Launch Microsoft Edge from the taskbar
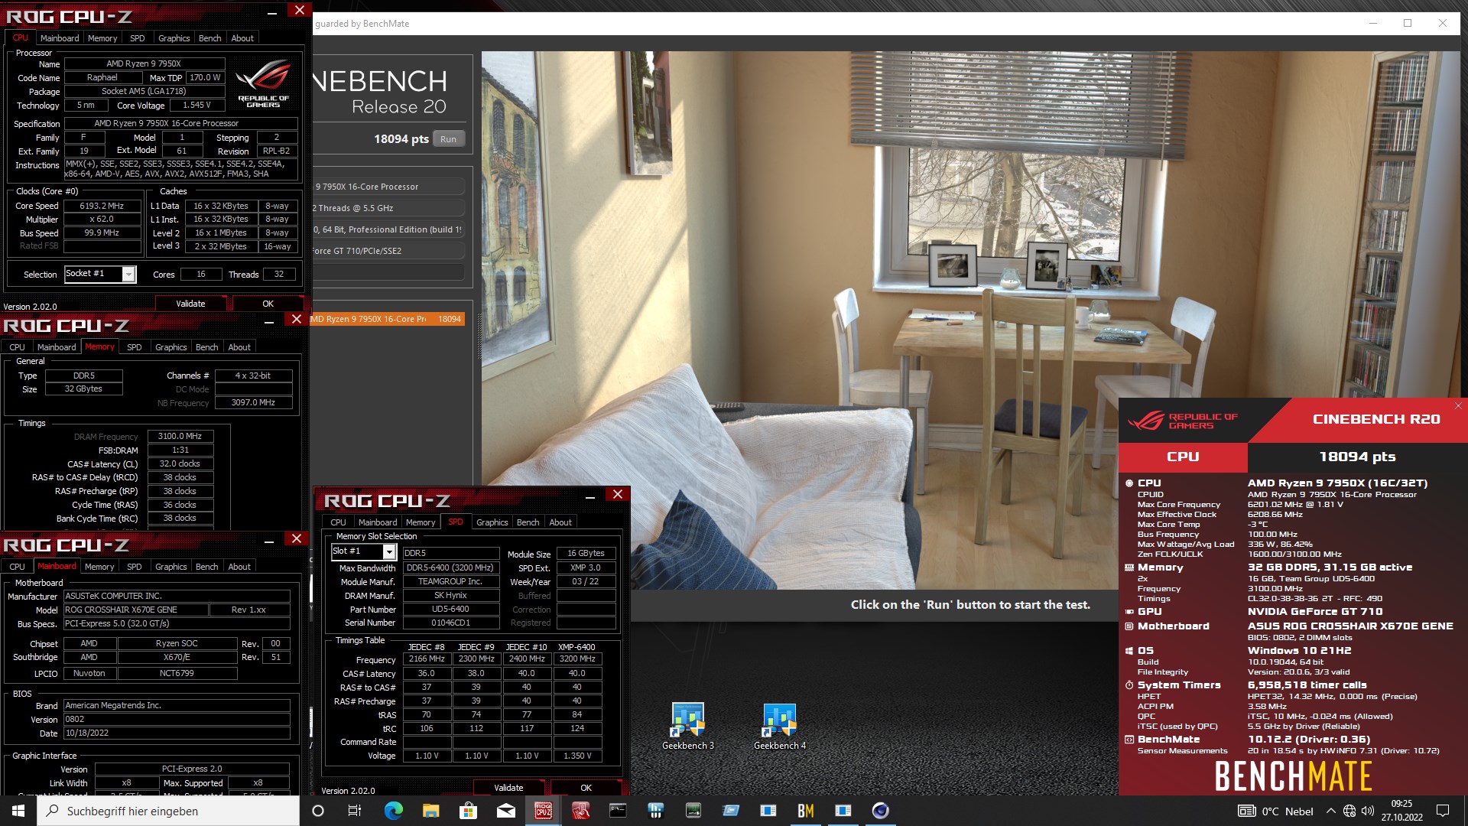 point(393,811)
